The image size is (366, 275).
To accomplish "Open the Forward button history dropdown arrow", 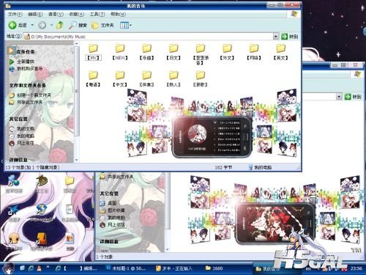I will [51, 25].
